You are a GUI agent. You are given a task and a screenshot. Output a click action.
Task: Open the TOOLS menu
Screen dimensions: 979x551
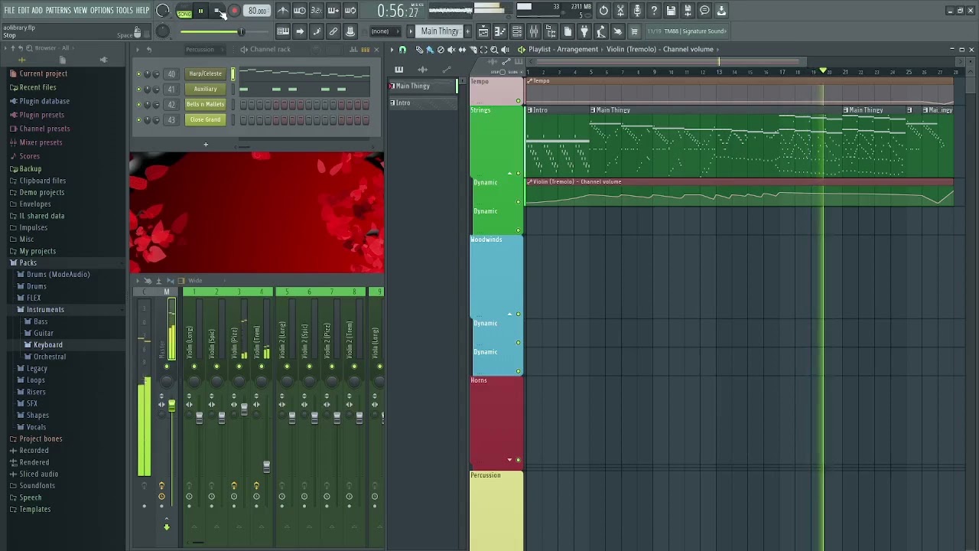click(x=125, y=11)
